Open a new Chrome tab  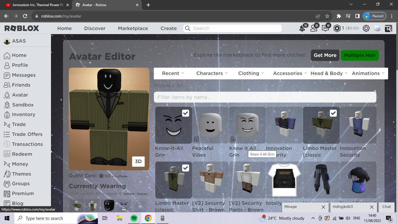coord(148,5)
